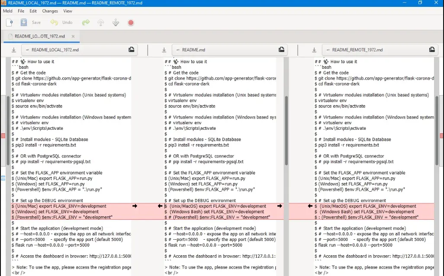Click the green Redo arrow icon

(86, 22)
